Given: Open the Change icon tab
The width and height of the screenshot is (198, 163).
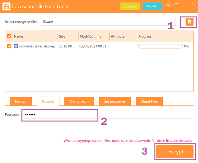Looking at the screenshot, I should 79,101.
